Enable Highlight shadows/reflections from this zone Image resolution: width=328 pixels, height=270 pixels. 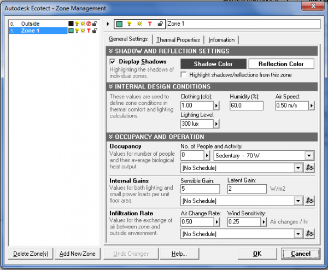point(184,75)
